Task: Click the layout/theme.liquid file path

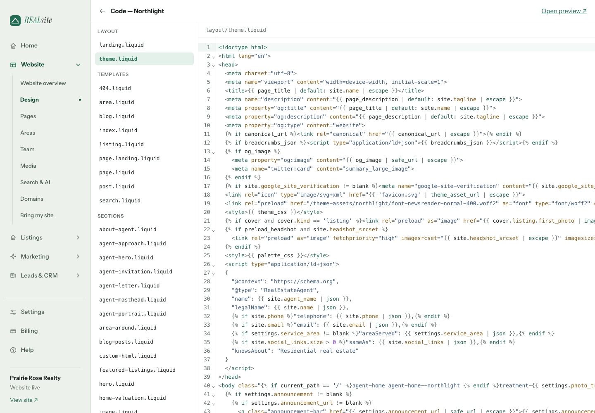Action: (236, 30)
